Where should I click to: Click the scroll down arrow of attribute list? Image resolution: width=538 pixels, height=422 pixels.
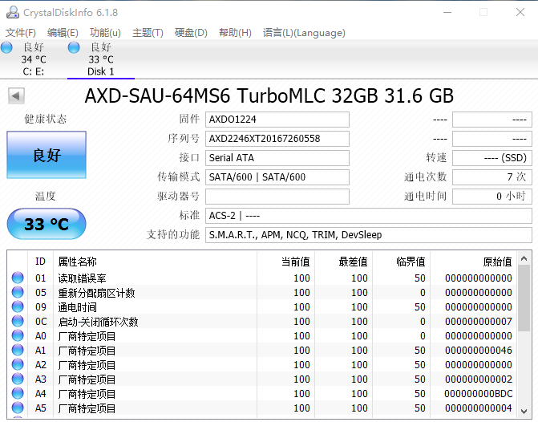524,411
